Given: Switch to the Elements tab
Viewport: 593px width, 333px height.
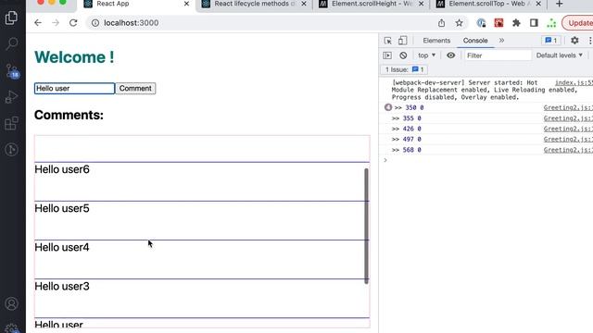Looking at the screenshot, I should [436, 41].
